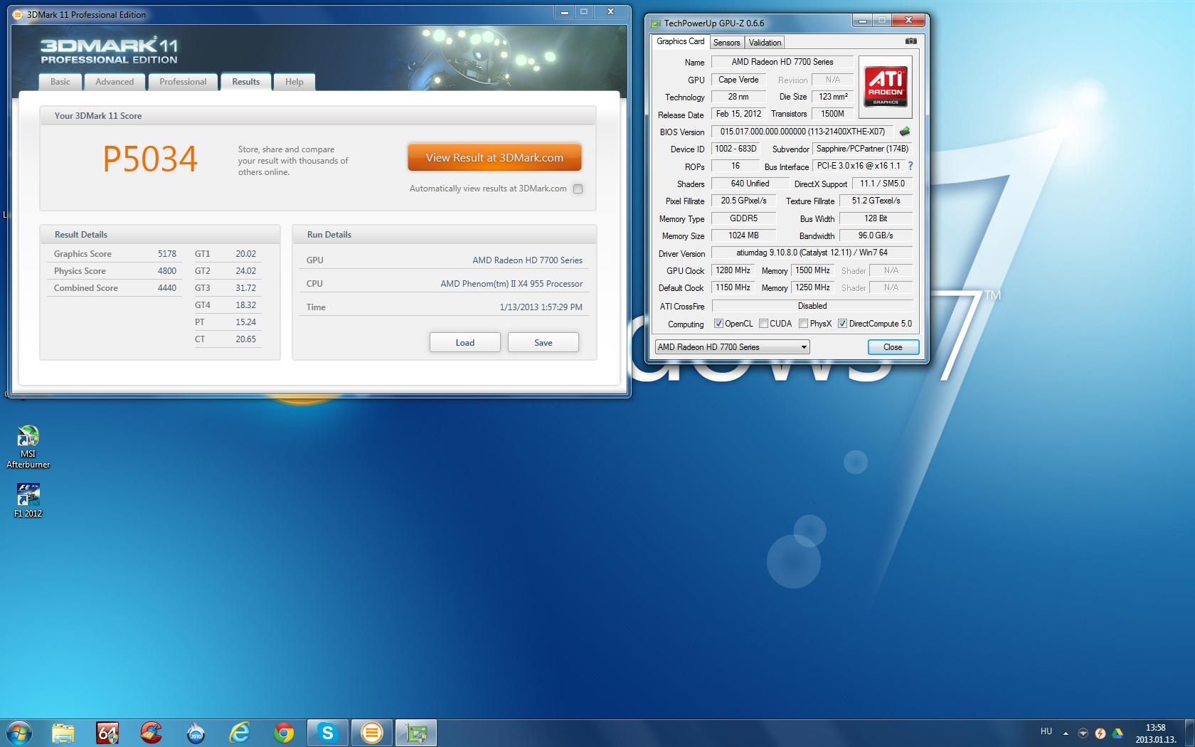Open the 2010 flame taskbar icon
The width and height of the screenshot is (1195, 747).
(x=196, y=732)
